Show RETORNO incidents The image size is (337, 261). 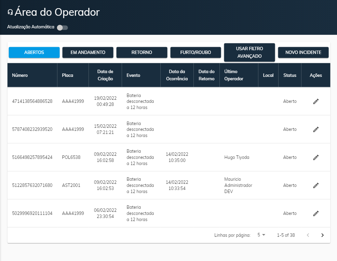click(x=142, y=52)
